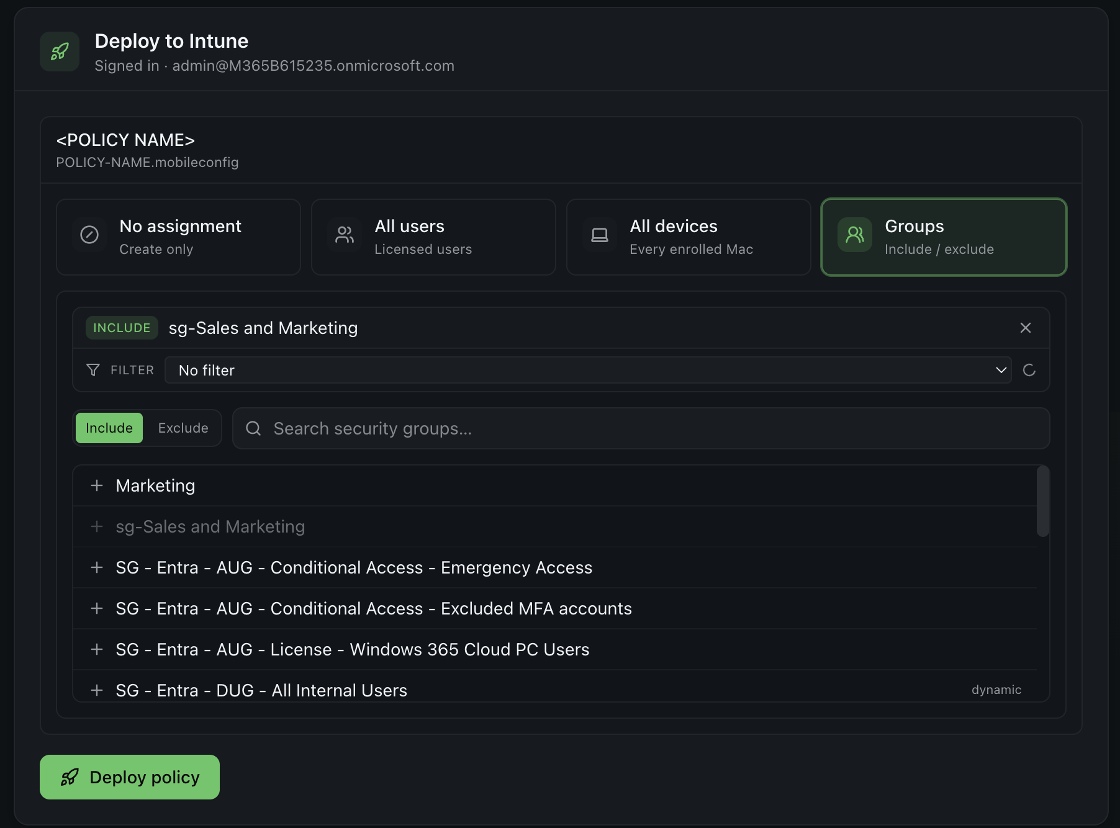Click the funnel filter icon

[93, 370]
